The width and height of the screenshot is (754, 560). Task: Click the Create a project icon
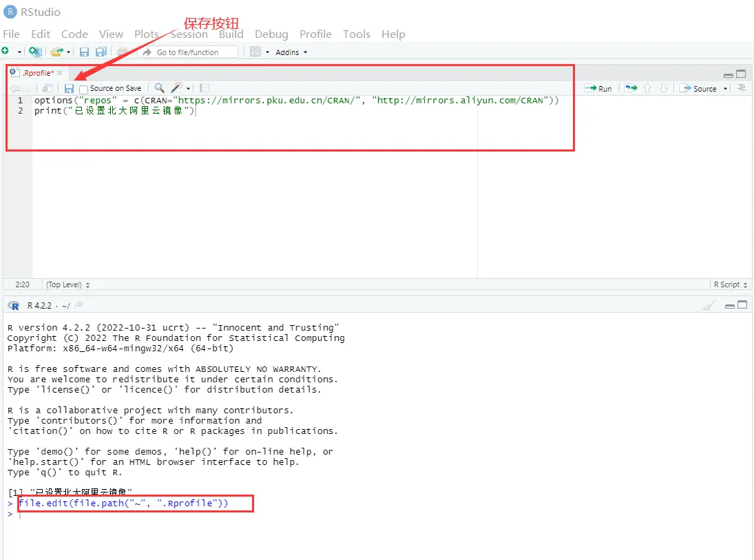(35, 52)
